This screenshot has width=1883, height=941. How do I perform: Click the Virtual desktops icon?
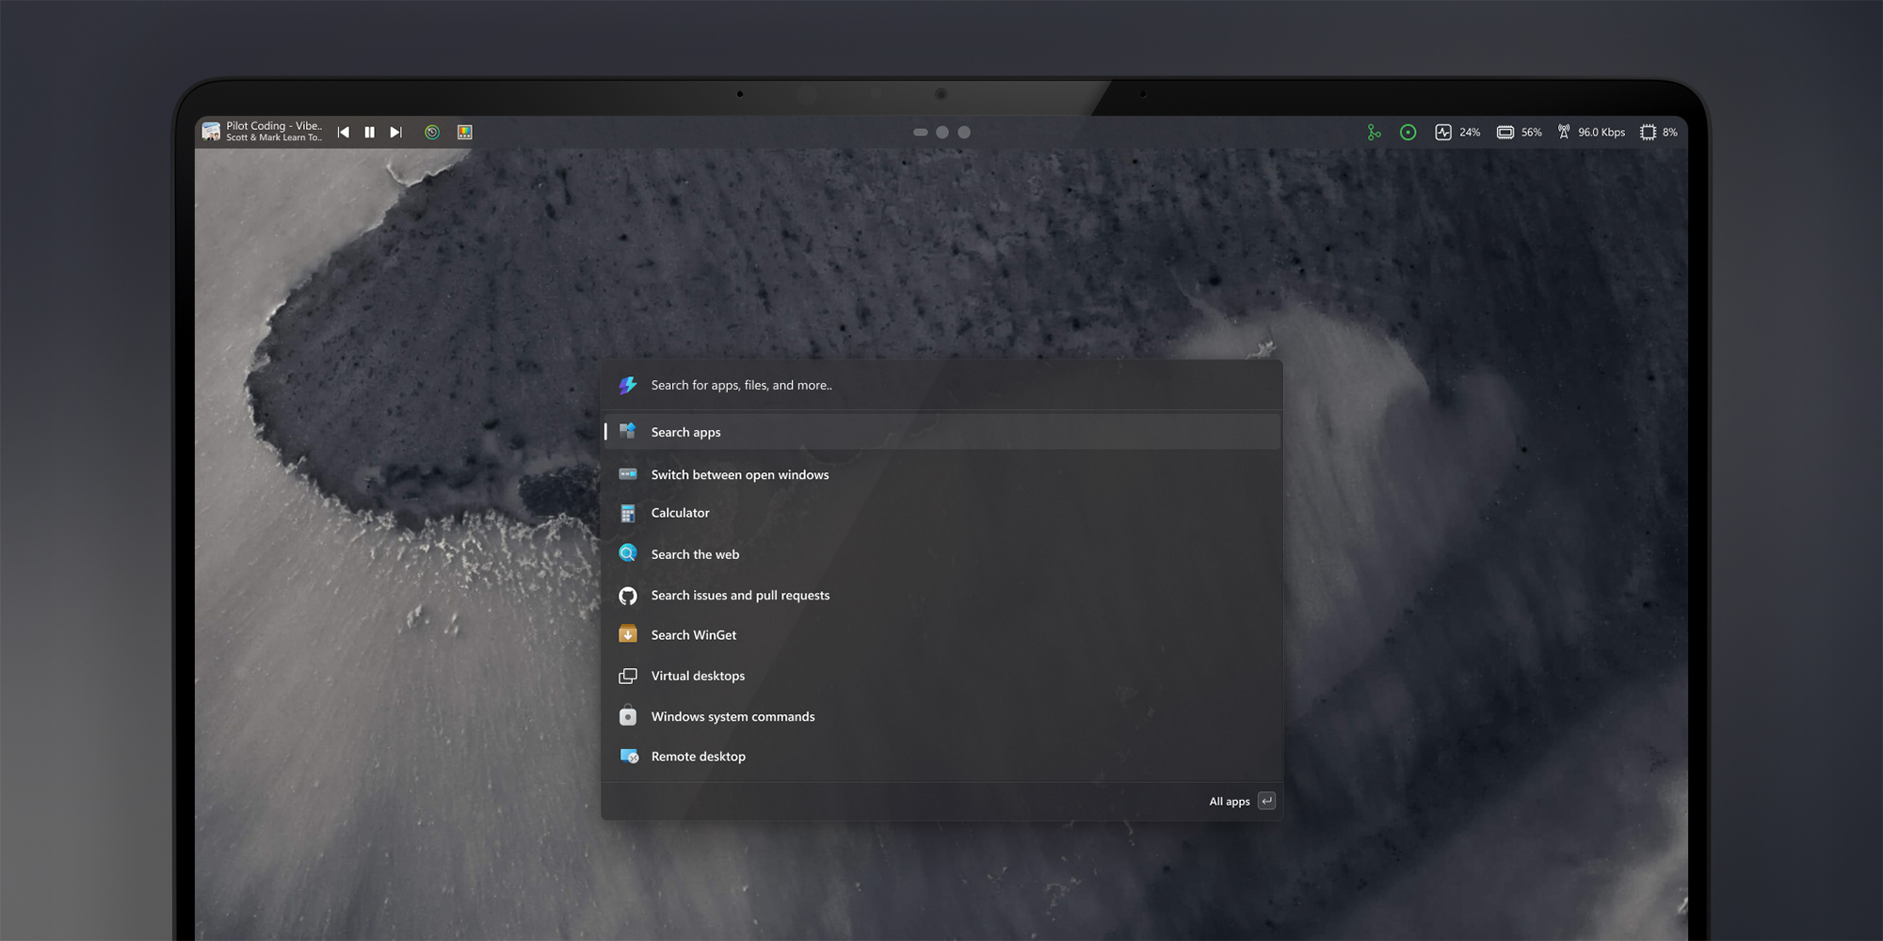(x=628, y=675)
